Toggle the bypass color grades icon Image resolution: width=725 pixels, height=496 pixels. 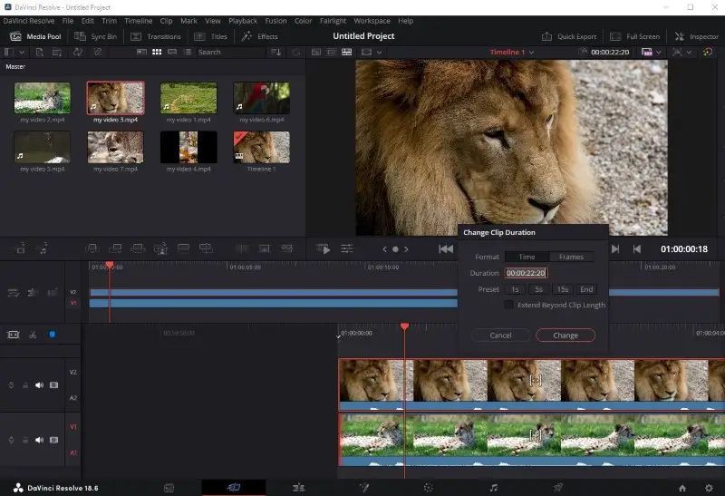[708, 53]
